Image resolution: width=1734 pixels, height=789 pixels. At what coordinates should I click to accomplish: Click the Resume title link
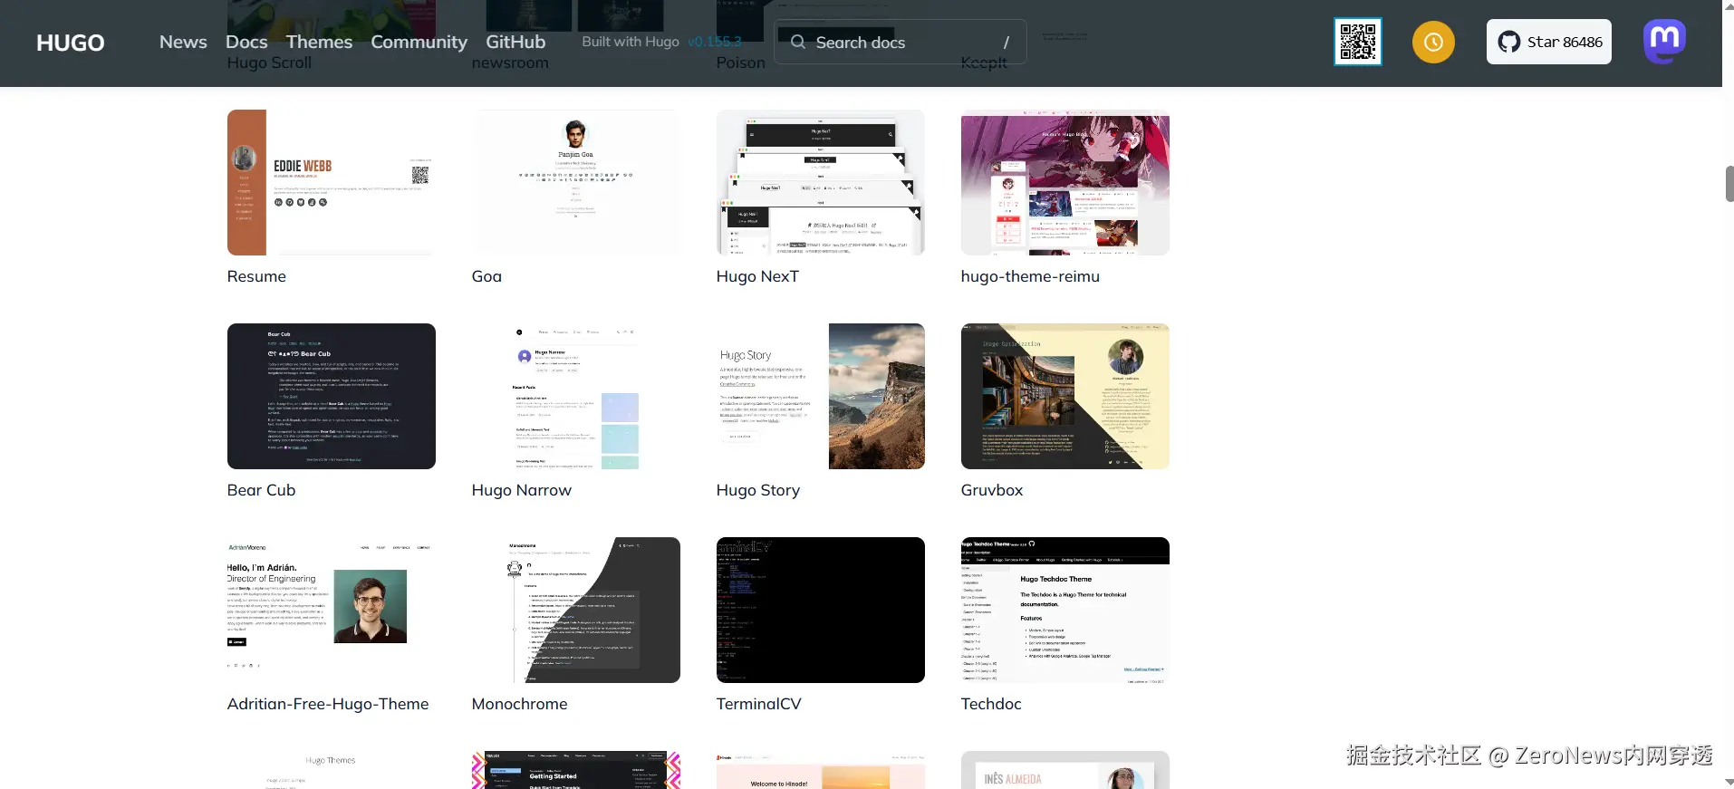(x=256, y=276)
